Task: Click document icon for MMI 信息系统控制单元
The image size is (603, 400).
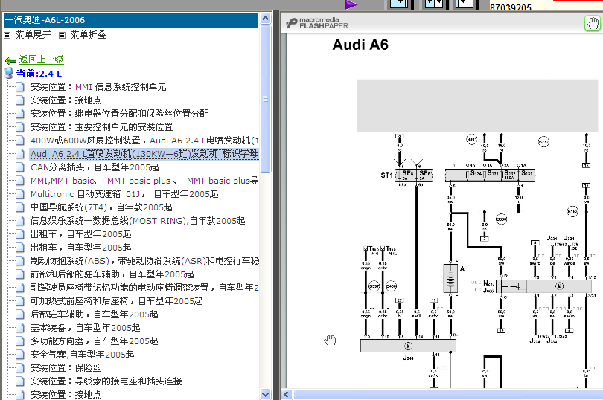Action: [20, 87]
